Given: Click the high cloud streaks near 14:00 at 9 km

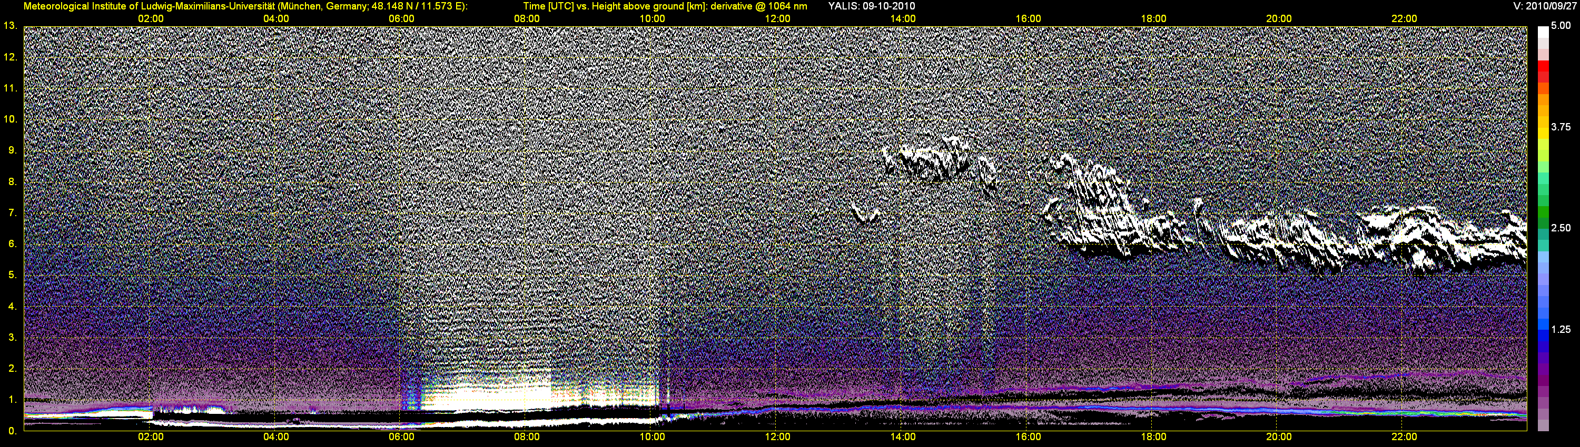Looking at the screenshot, I should click(x=935, y=160).
